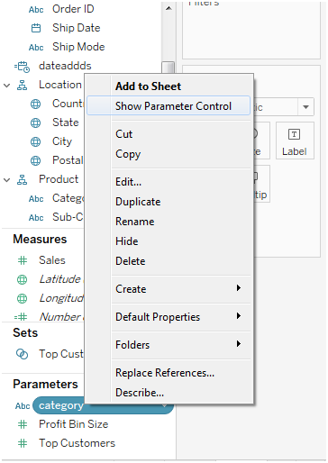Click the Ship Date calendar icon
This screenshot has height=463, width=328.
pyautogui.click(x=36, y=28)
